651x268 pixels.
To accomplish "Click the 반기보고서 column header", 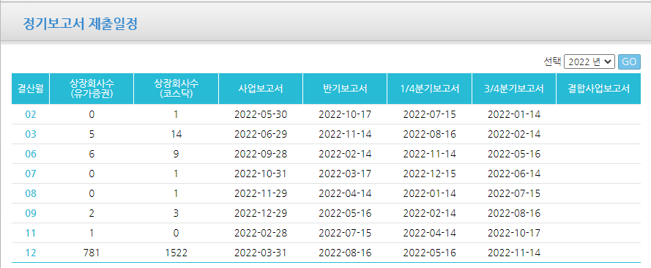I will [x=345, y=89].
